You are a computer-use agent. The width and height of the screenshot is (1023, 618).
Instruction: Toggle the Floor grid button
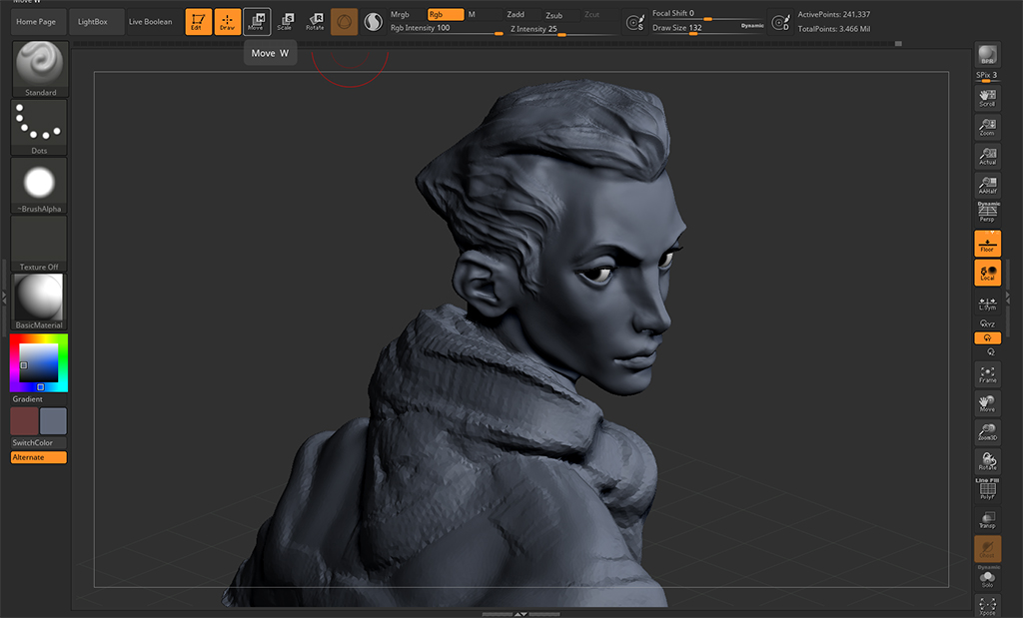click(987, 244)
